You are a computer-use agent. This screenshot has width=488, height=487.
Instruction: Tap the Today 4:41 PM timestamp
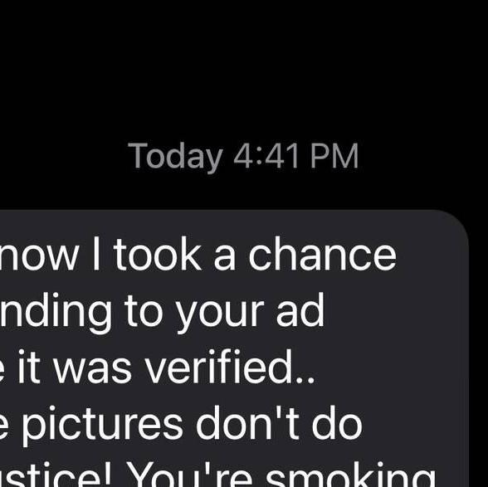pos(243,157)
